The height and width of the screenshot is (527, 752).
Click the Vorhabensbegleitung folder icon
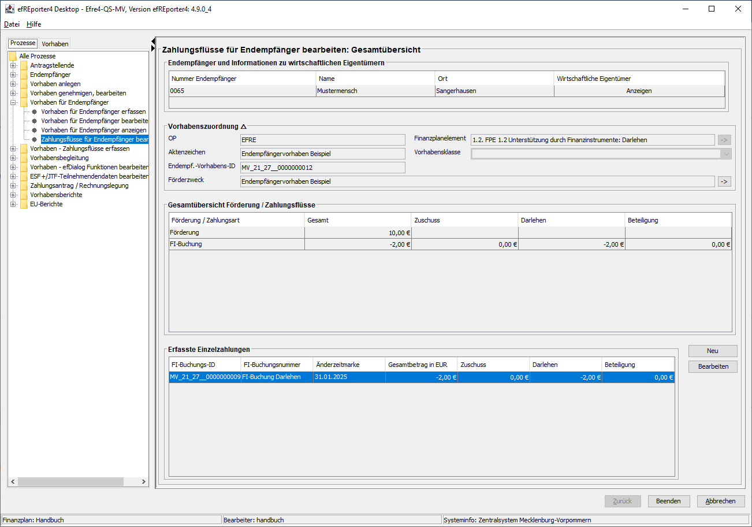[24, 158]
